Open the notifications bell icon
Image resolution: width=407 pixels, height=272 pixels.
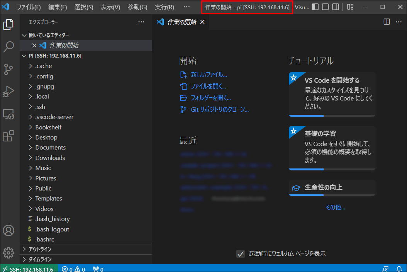click(399, 269)
